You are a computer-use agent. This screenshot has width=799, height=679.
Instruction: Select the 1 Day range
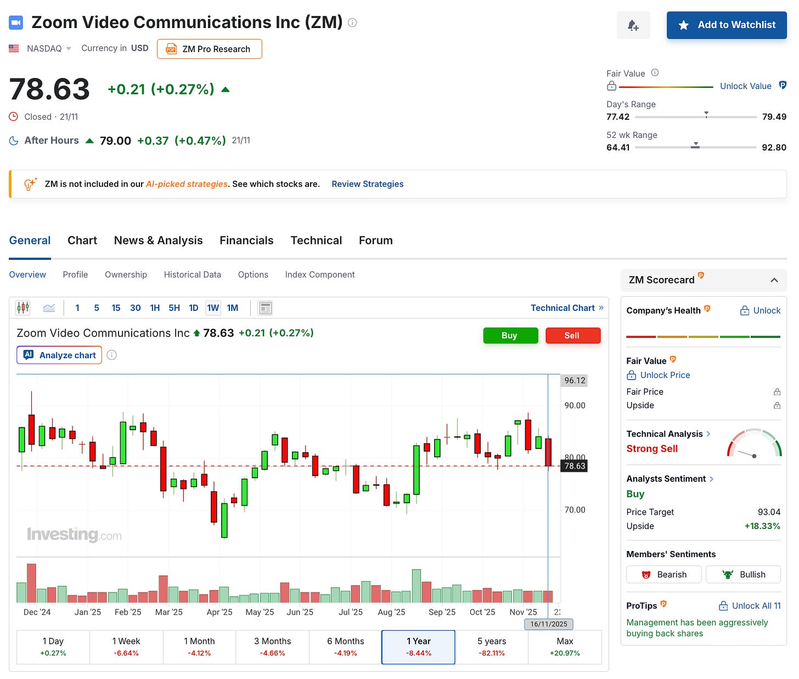53,647
